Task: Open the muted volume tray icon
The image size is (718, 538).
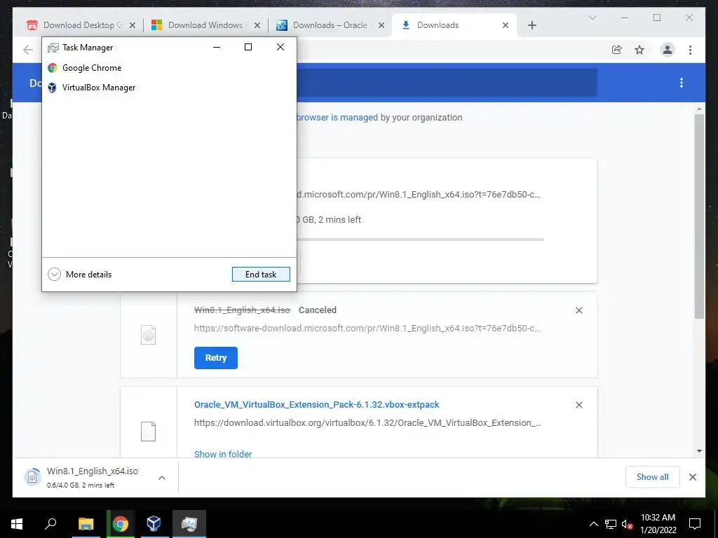Action: 627,524
